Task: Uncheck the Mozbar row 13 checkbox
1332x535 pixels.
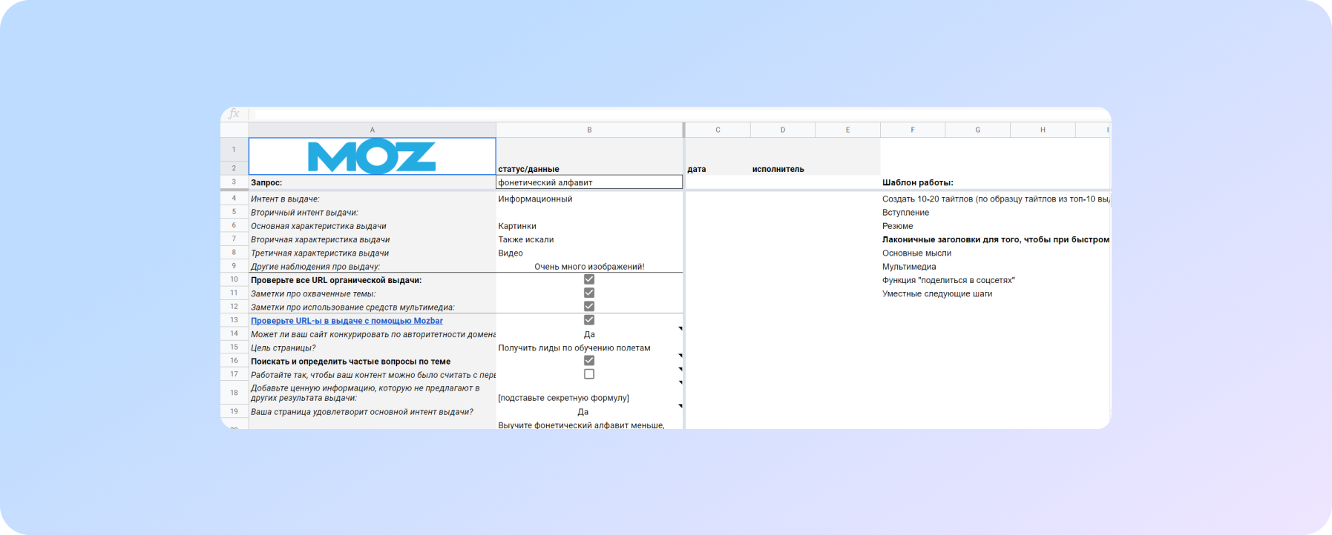Action: (588, 320)
